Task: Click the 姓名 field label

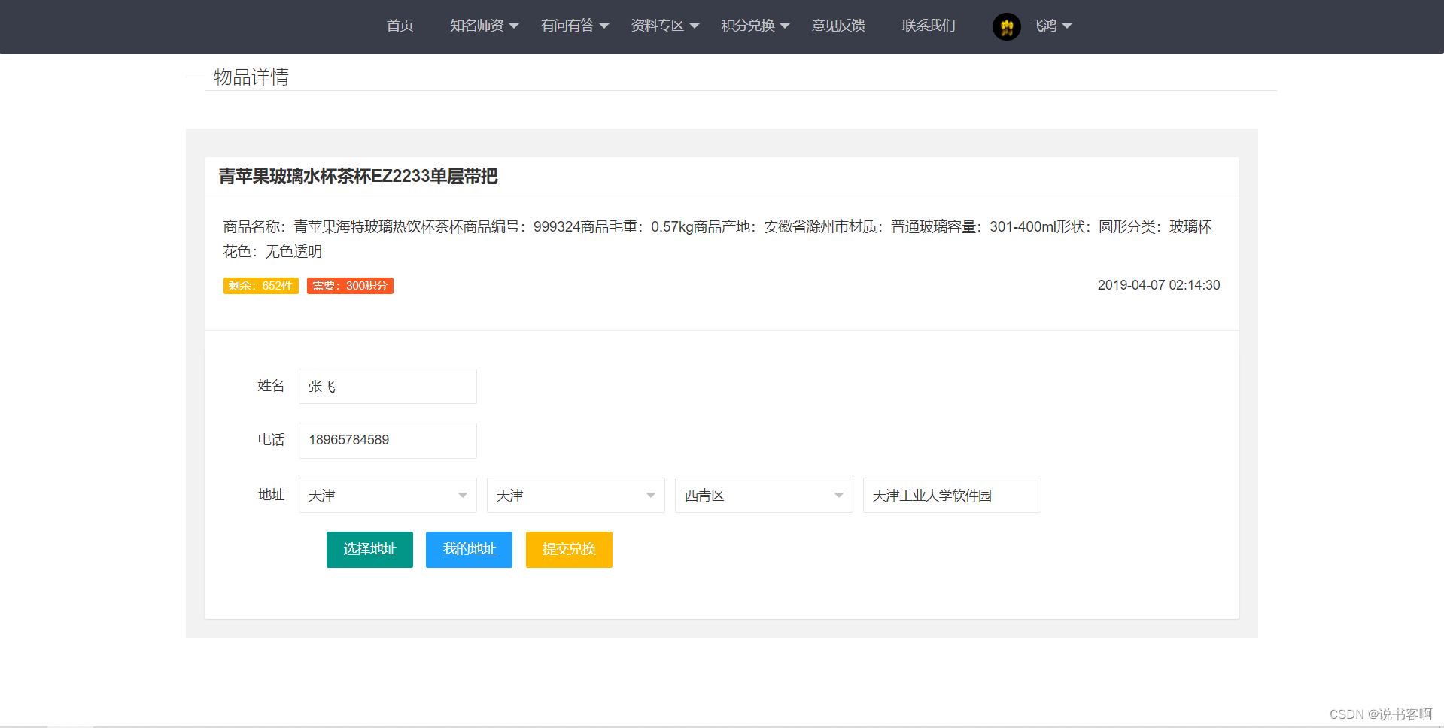Action: (x=271, y=386)
